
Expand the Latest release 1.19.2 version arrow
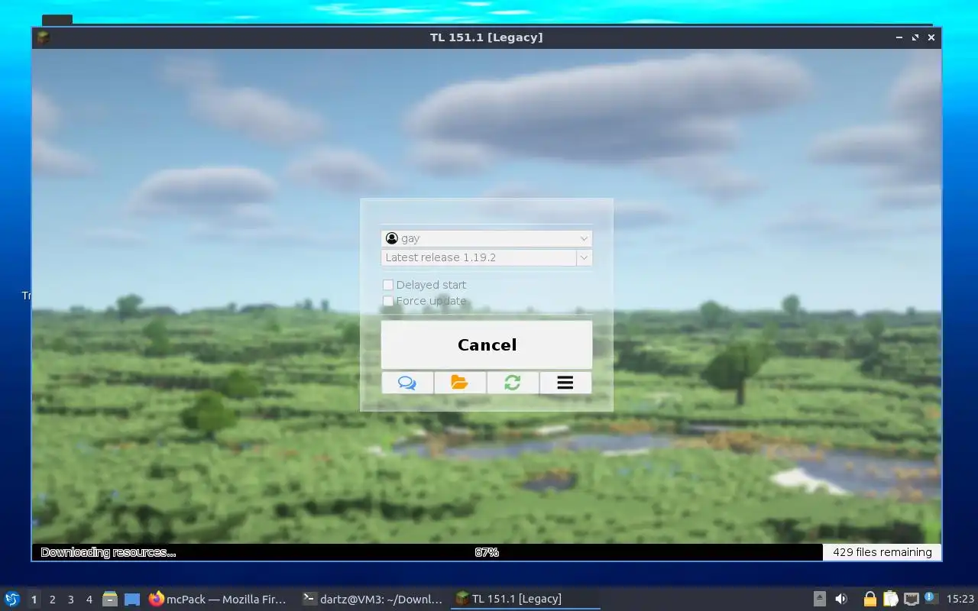point(584,257)
